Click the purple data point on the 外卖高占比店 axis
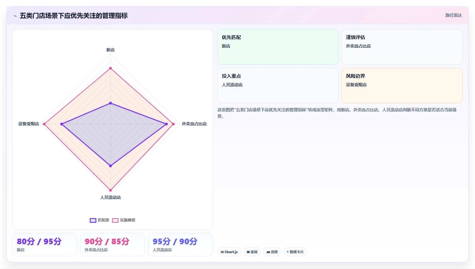This screenshot has width=475, height=269. 166,124
